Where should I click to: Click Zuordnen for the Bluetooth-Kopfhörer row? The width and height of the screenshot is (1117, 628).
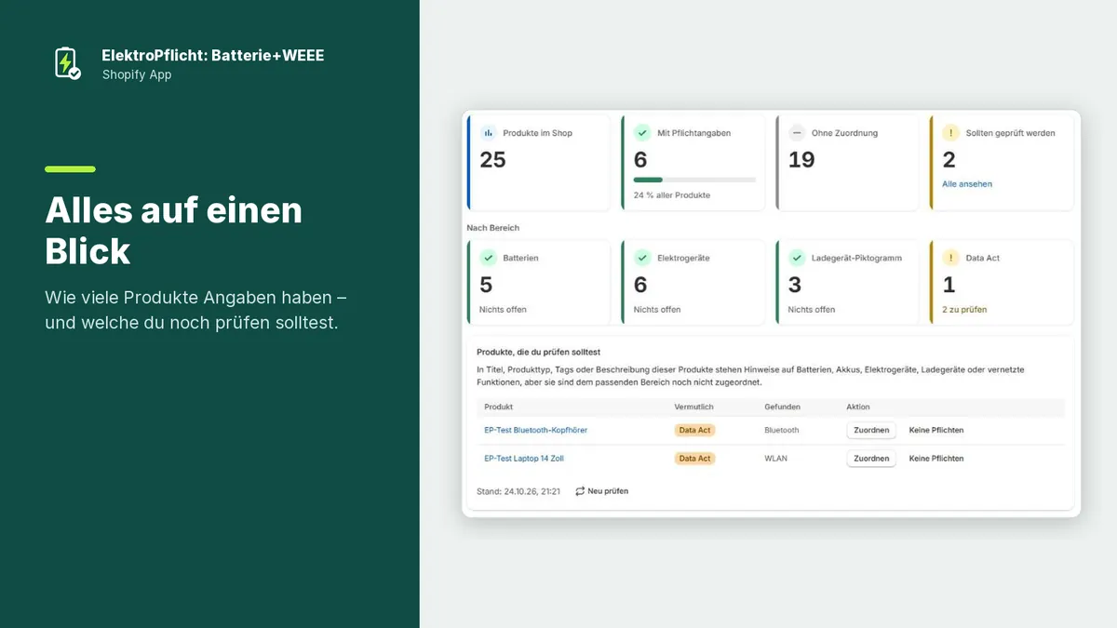pos(871,430)
